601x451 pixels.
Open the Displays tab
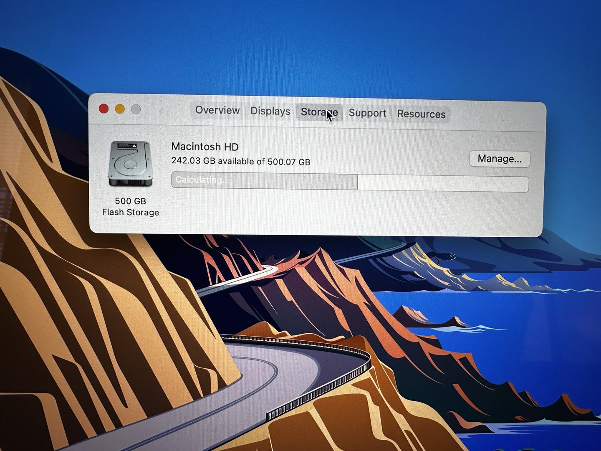click(270, 111)
